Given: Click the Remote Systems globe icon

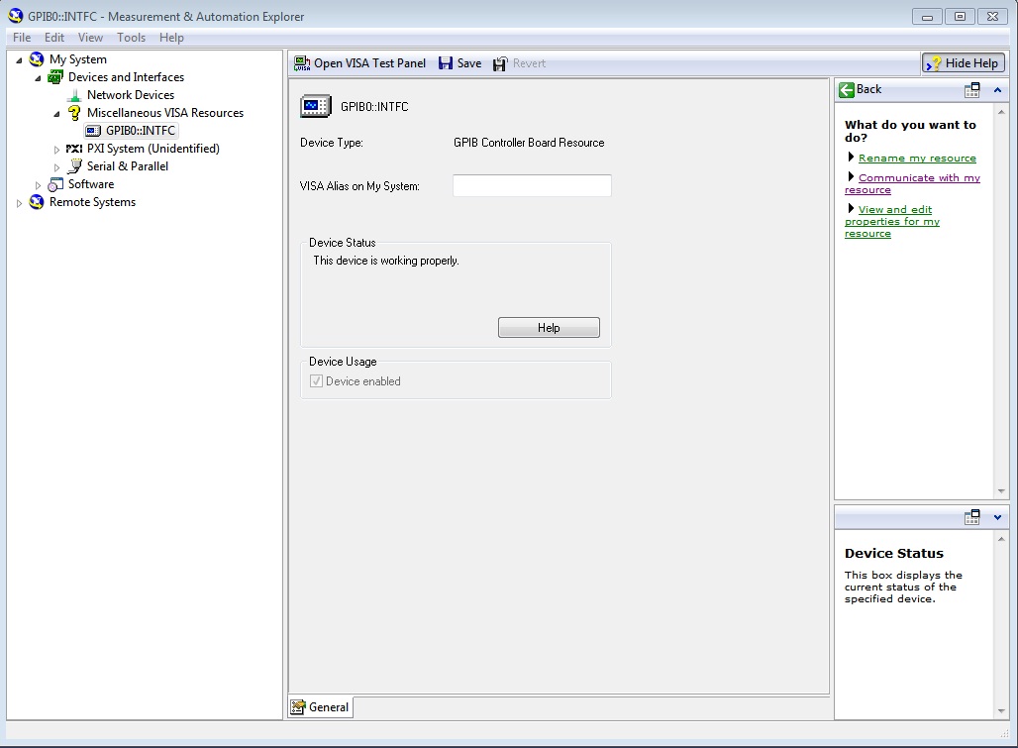Looking at the screenshot, I should (x=37, y=202).
